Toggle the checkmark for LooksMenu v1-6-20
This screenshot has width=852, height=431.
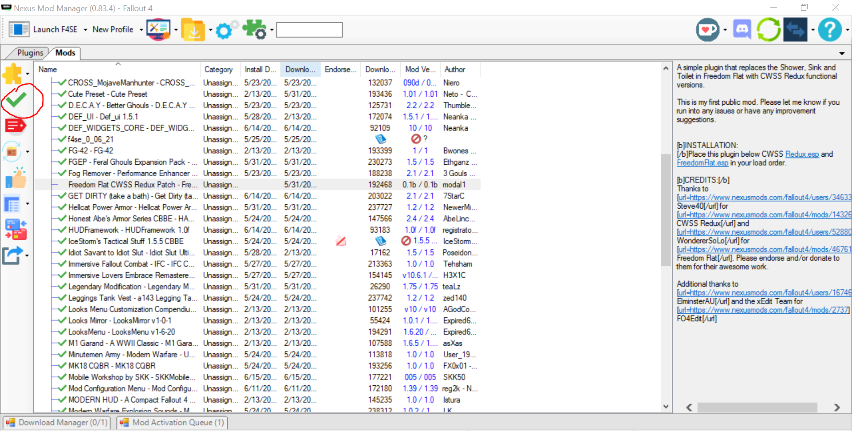coord(62,332)
